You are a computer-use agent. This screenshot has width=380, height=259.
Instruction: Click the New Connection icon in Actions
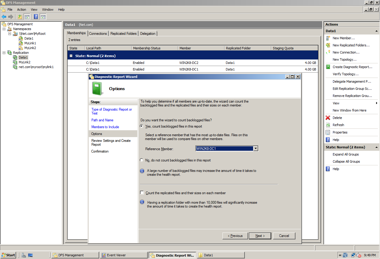(328, 52)
